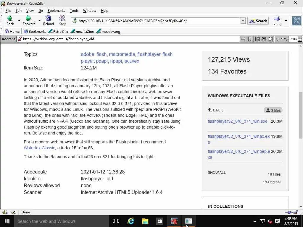
Task: Open the ppapi topic link
Action: (102, 61)
